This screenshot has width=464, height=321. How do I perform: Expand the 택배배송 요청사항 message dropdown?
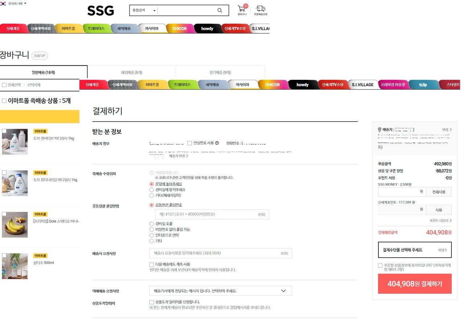pos(220,291)
